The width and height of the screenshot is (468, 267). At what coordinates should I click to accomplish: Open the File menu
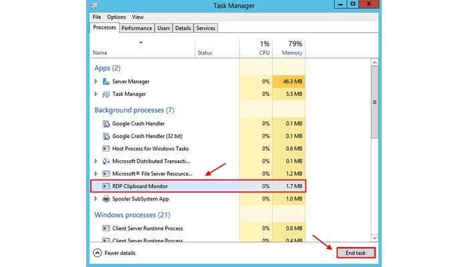(x=97, y=17)
